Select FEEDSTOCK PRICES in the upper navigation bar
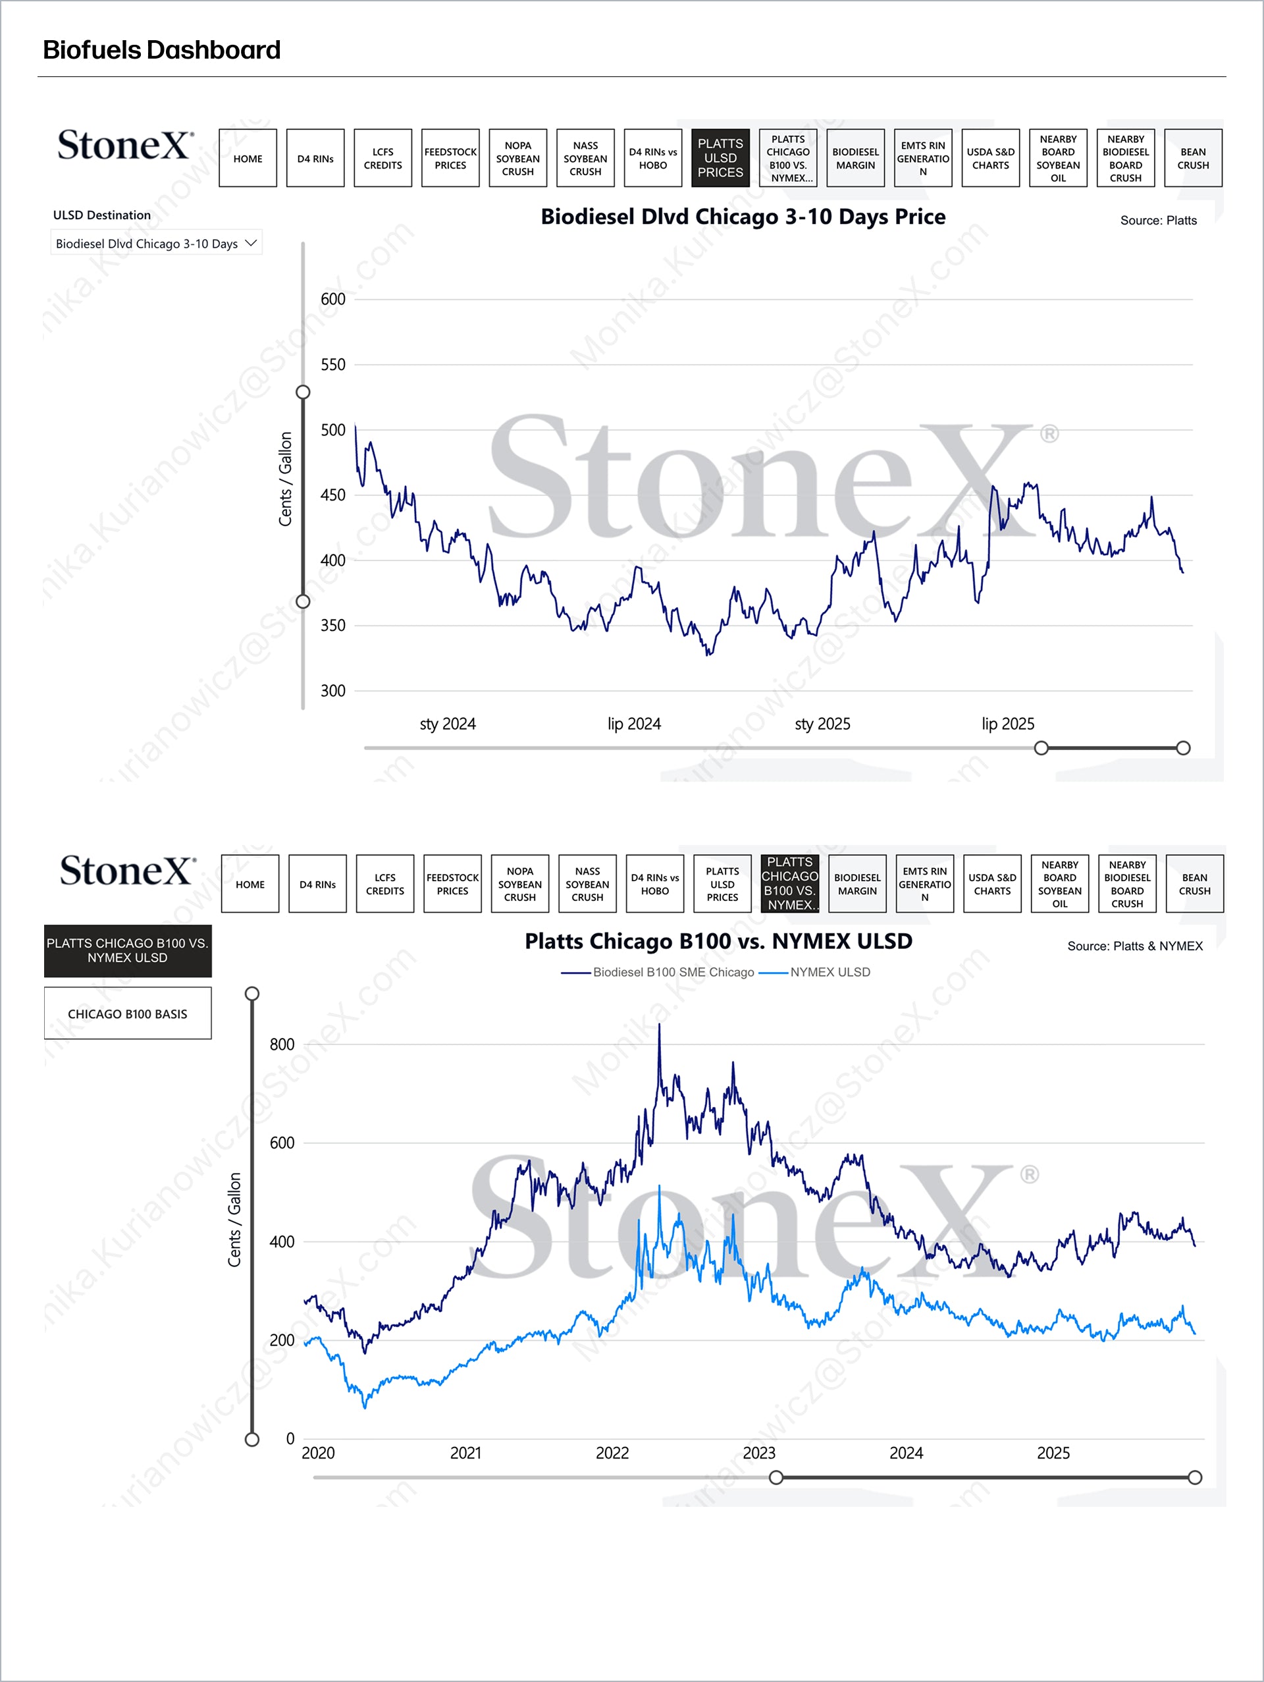Screen dimensions: 1264x1682 pos(451,158)
